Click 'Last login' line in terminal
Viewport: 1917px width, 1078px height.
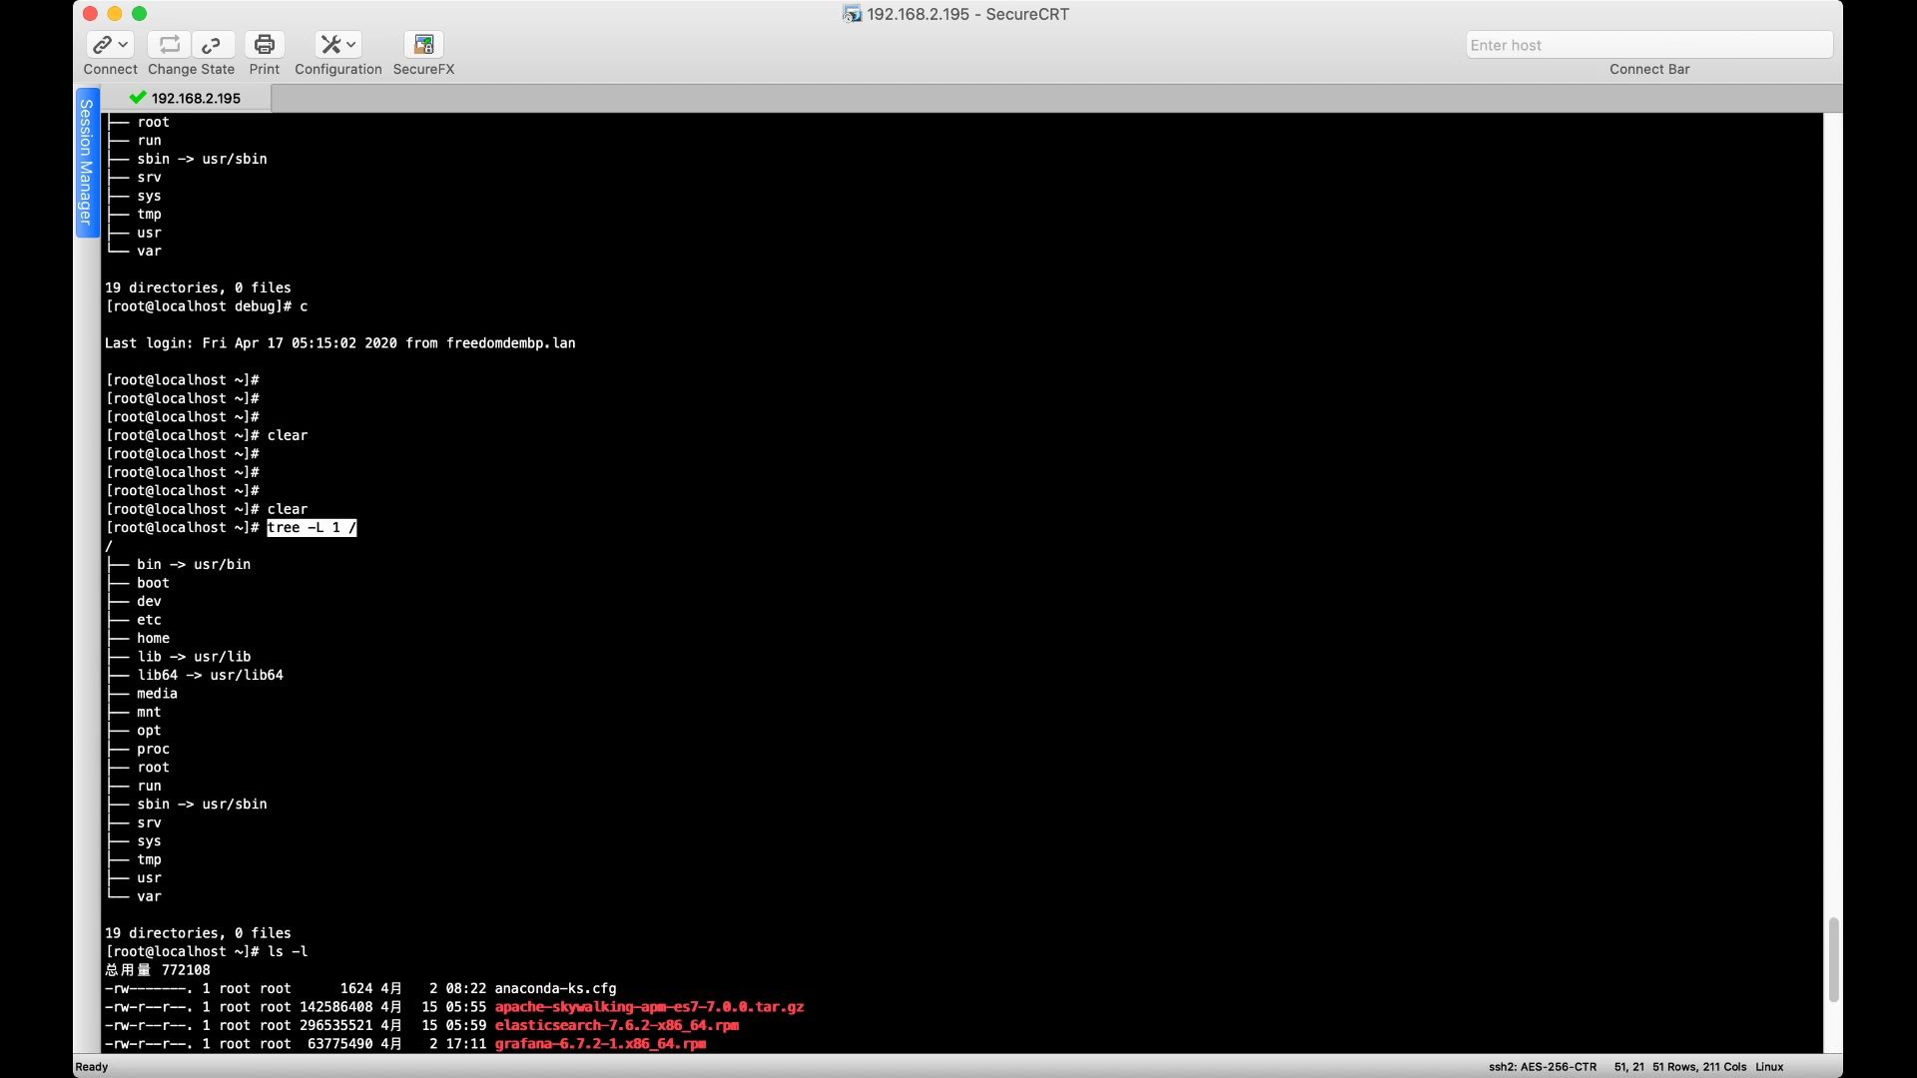(339, 343)
